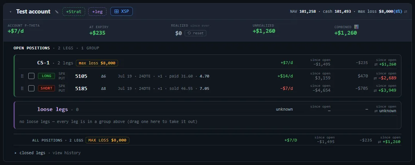Click the 7.05 price on the 5185 leg

(x=204, y=88)
